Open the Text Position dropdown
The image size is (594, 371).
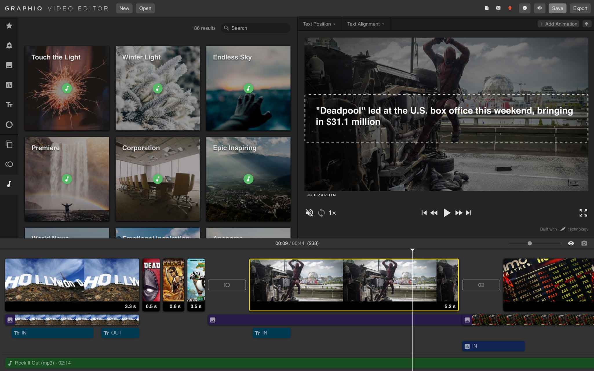[x=319, y=24]
